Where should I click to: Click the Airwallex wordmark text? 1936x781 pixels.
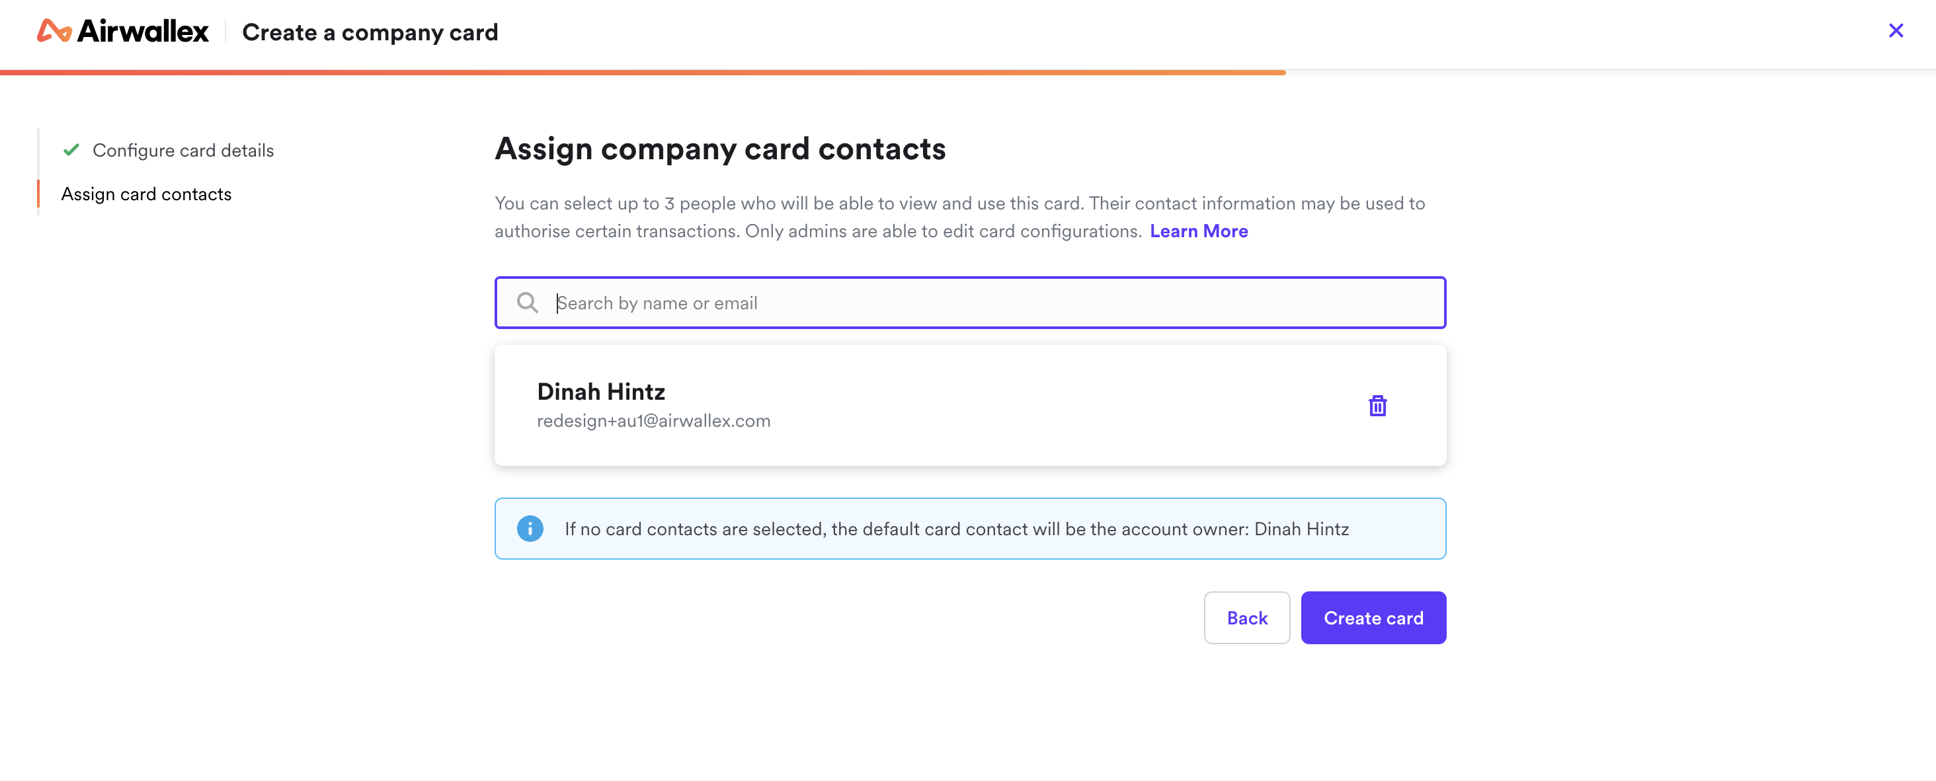[x=143, y=32]
